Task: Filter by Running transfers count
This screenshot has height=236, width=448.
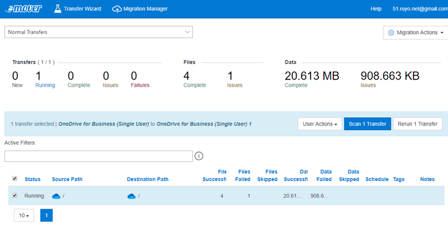Action: pos(45,79)
